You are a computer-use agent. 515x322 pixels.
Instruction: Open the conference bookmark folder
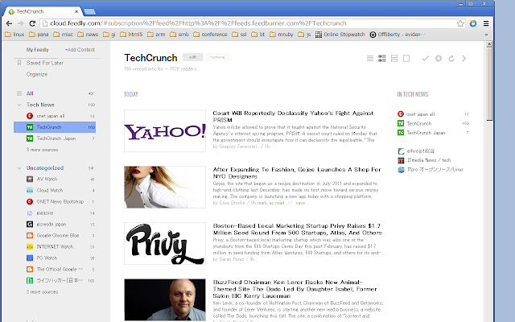pyautogui.click(x=210, y=34)
